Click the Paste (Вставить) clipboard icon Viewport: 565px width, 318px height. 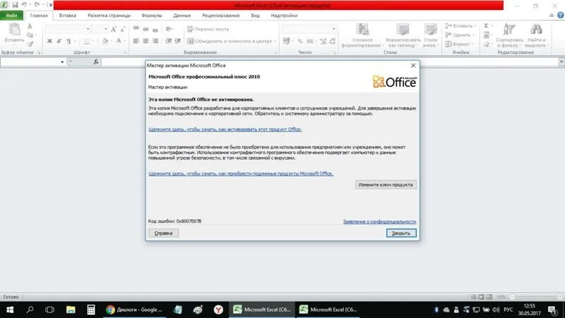(x=14, y=30)
